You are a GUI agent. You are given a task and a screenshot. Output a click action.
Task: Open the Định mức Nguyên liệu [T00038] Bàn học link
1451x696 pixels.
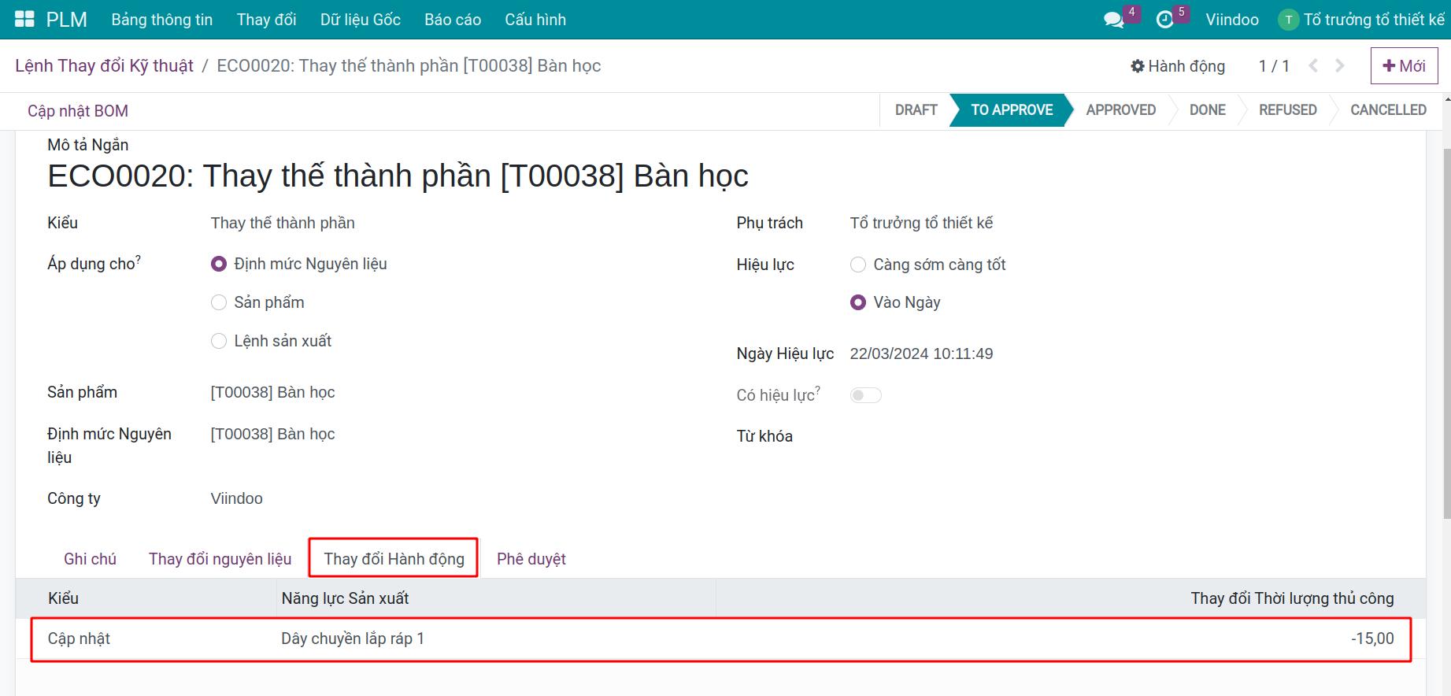pyautogui.click(x=272, y=435)
